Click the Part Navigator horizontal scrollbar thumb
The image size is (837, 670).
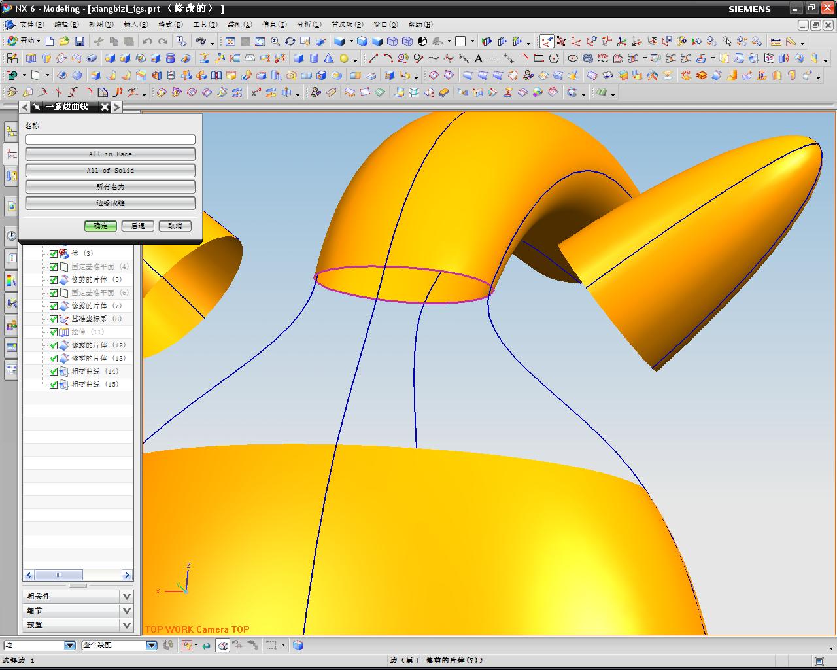[x=59, y=575]
